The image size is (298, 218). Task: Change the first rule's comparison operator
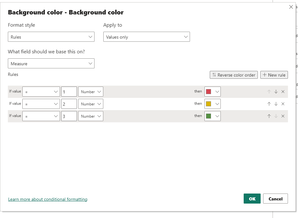[41, 92]
